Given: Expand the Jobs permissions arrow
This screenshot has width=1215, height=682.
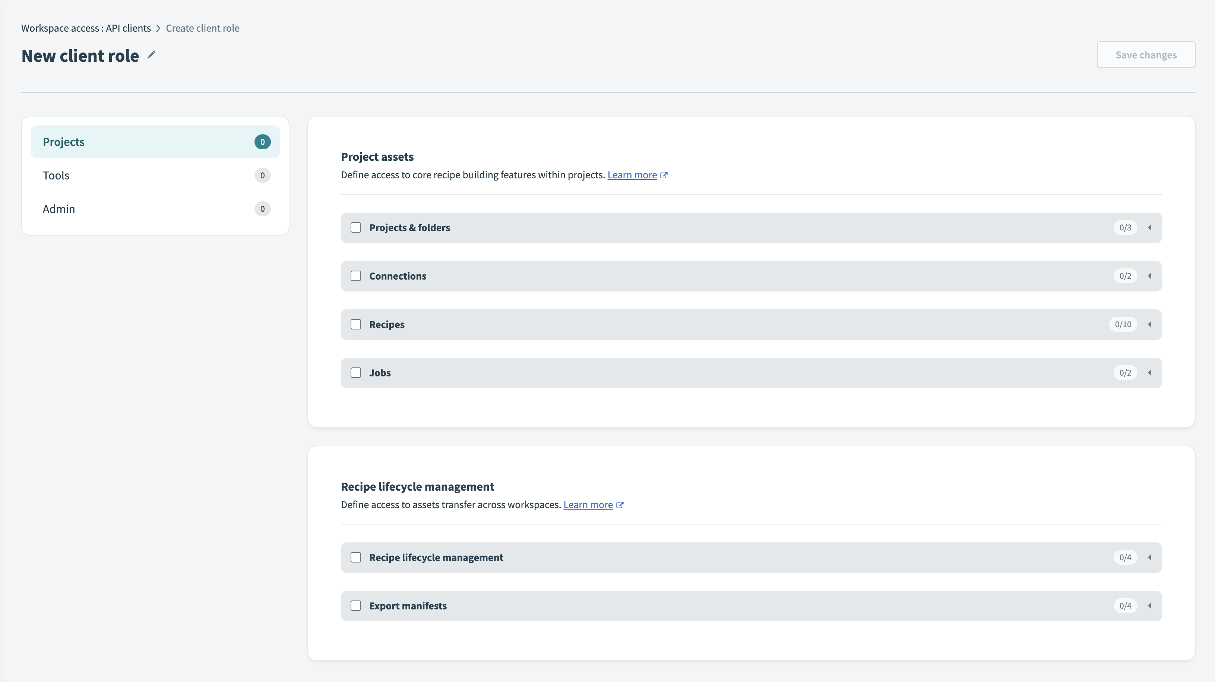Looking at the screenshot, I should point(1149,373).
